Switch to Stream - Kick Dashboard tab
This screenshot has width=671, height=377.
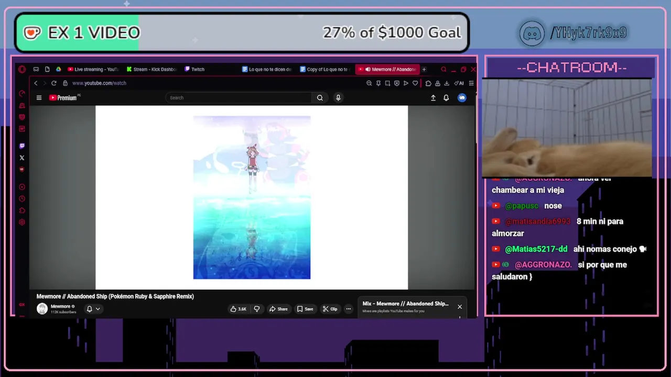[151, 69]
